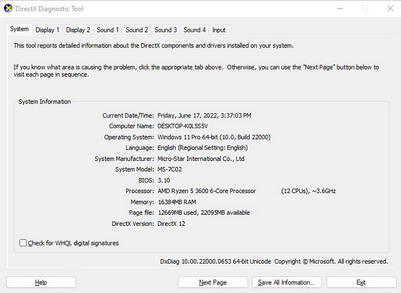Click the computer name DESKTOP-K0L5S5V text

click(x=182, y=126)
